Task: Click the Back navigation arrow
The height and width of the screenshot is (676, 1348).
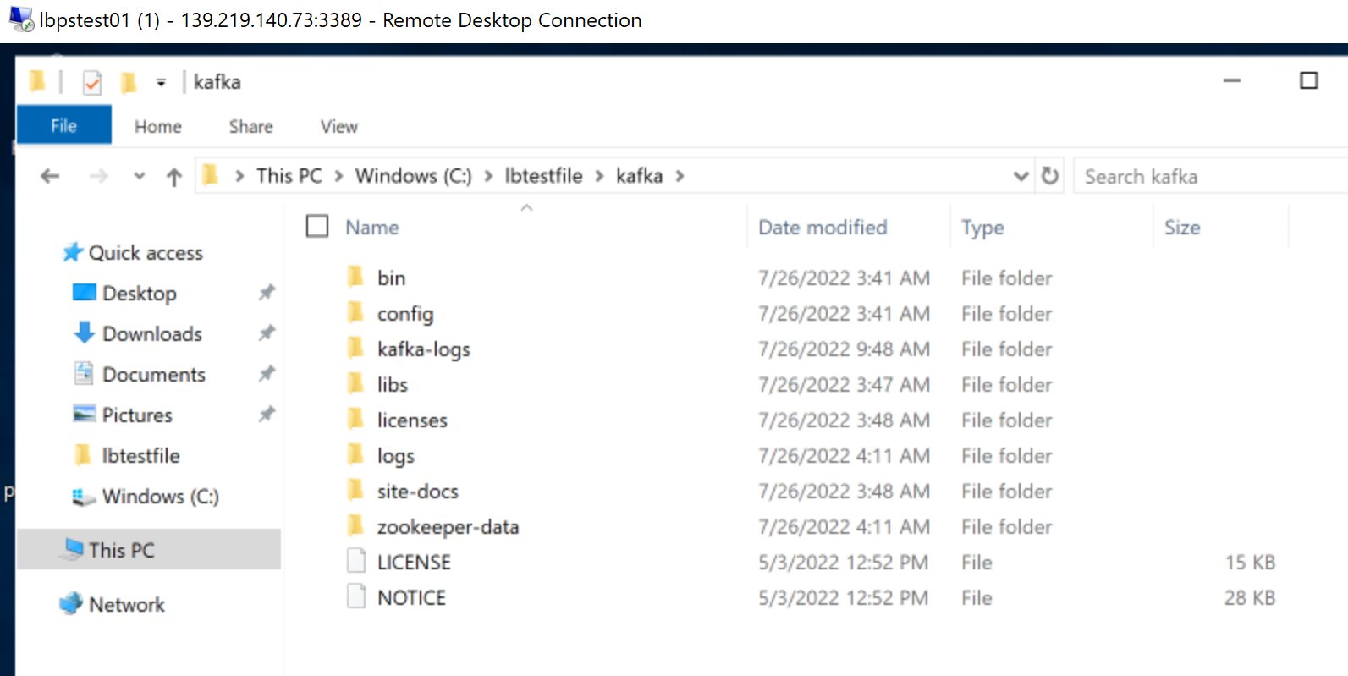Action: coord(50,176)
